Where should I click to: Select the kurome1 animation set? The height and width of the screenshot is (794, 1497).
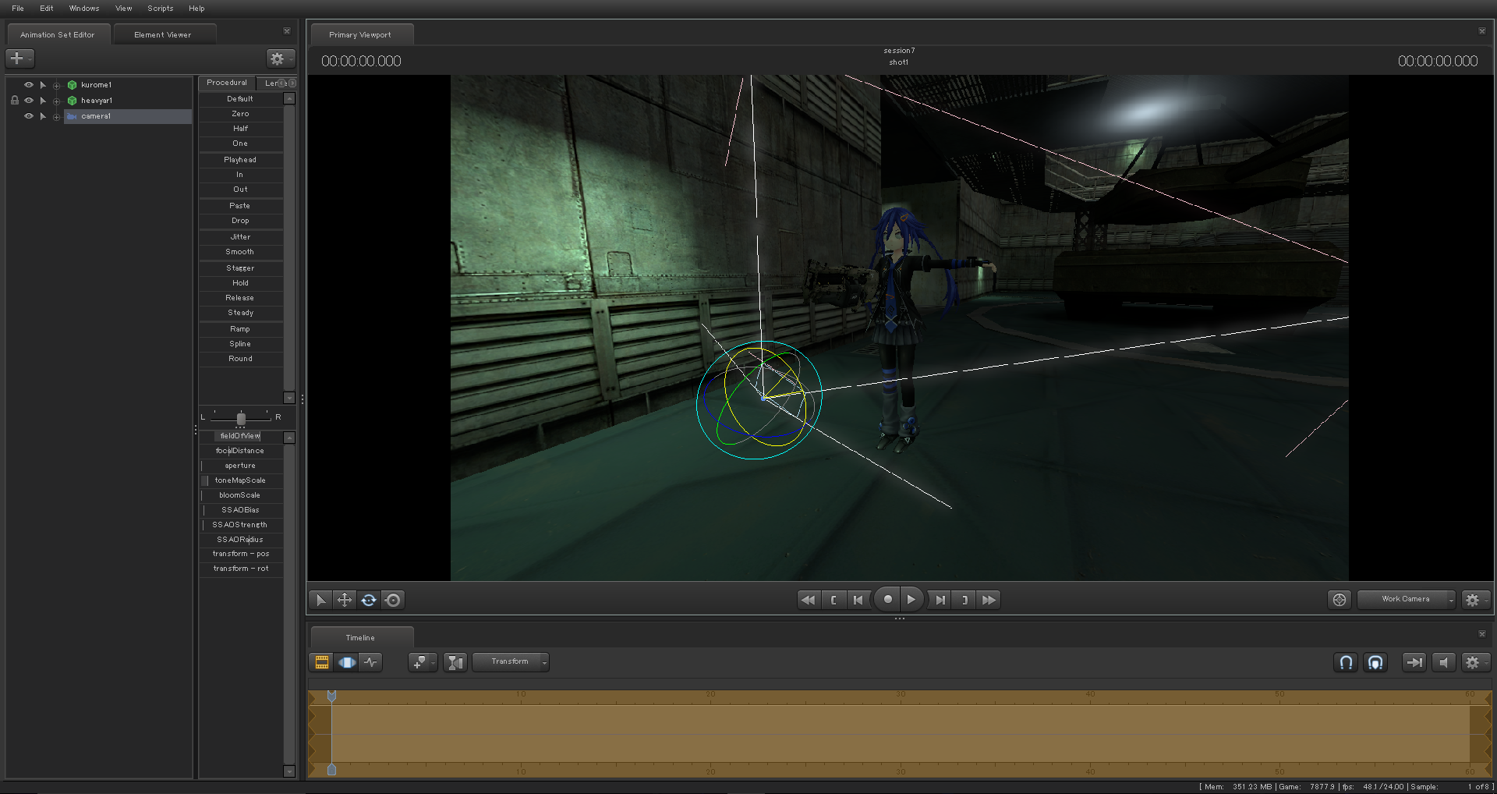coord(96,85)
